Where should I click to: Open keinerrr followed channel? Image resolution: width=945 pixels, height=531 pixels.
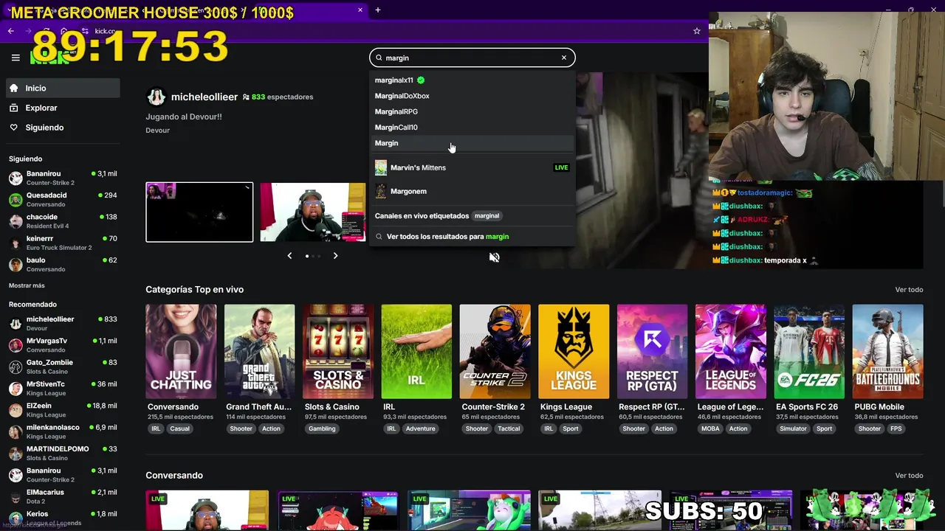point(63,243)
